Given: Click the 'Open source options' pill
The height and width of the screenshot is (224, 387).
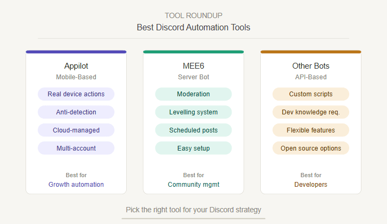Looking at the screenshot, I should coord(311,148).
